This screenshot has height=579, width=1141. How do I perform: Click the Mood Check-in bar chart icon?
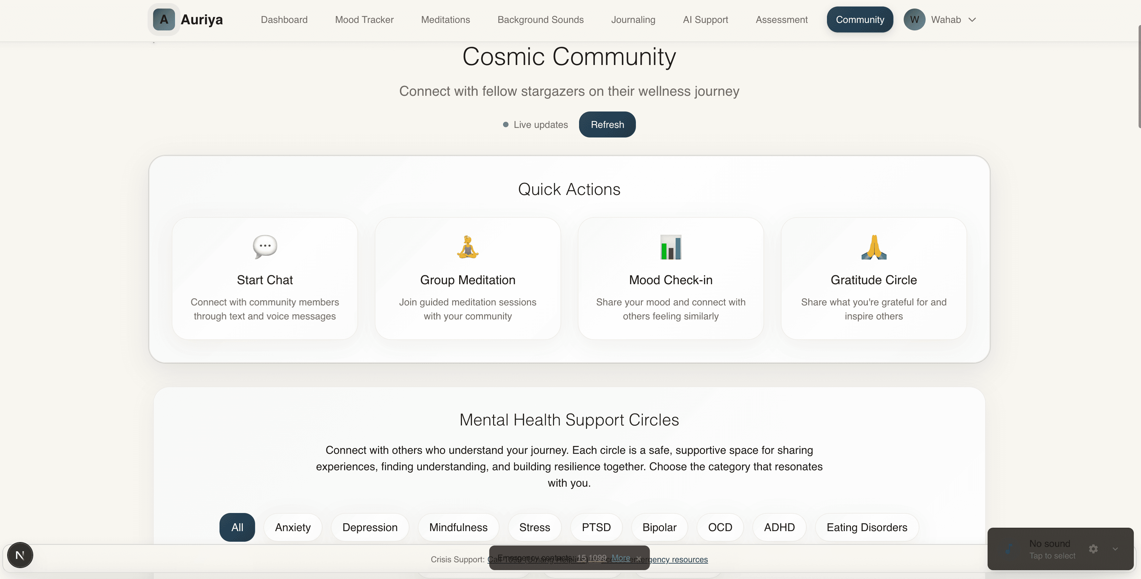(670, 247)
